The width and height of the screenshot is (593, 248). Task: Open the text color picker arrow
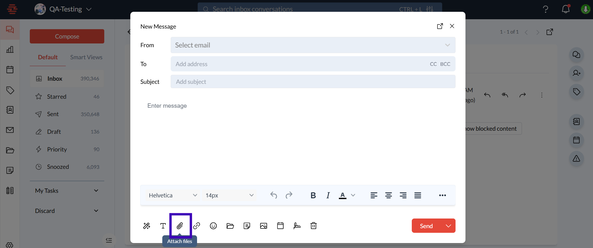click(353, 195)
